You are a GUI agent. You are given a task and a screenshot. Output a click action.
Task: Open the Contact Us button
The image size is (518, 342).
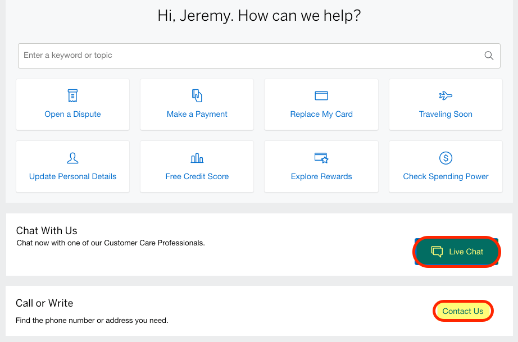(x=463, y=311)
